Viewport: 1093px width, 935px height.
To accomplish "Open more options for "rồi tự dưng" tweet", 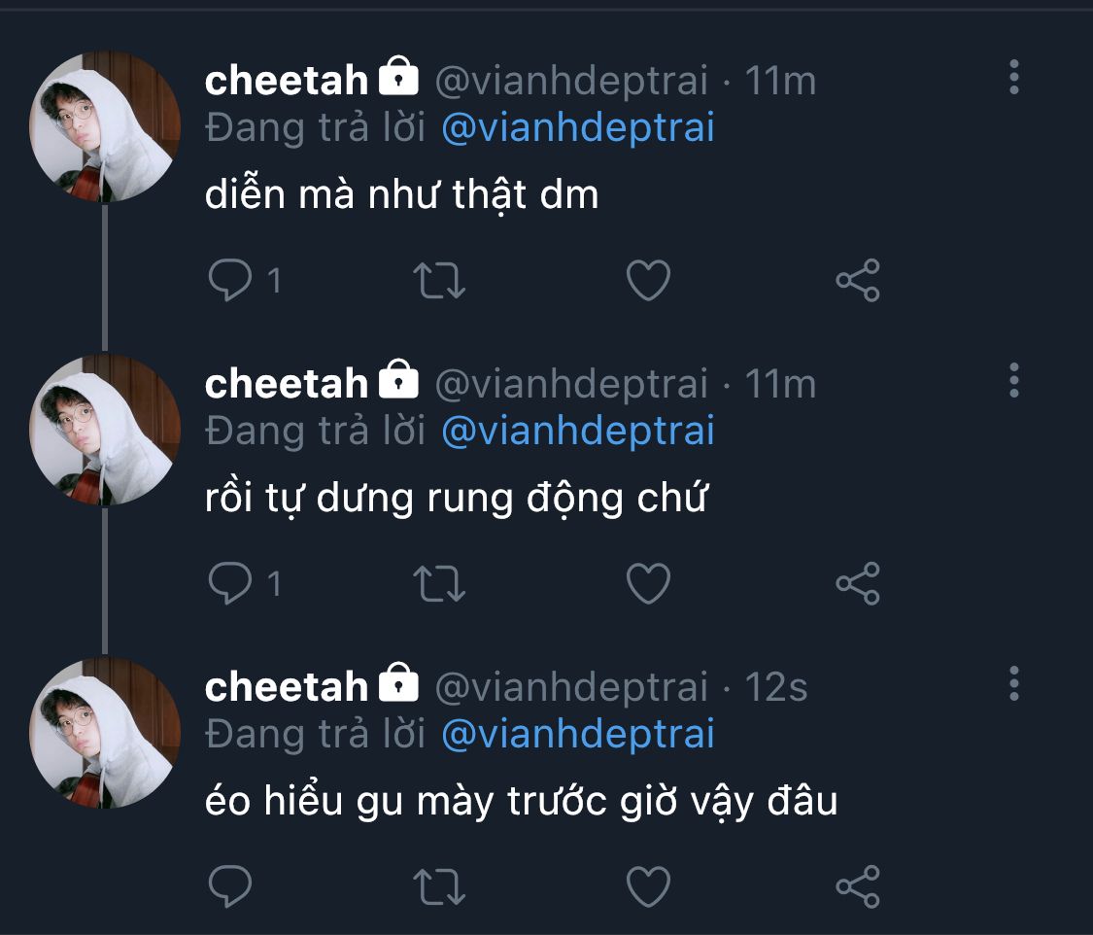I will point(1013,381).
